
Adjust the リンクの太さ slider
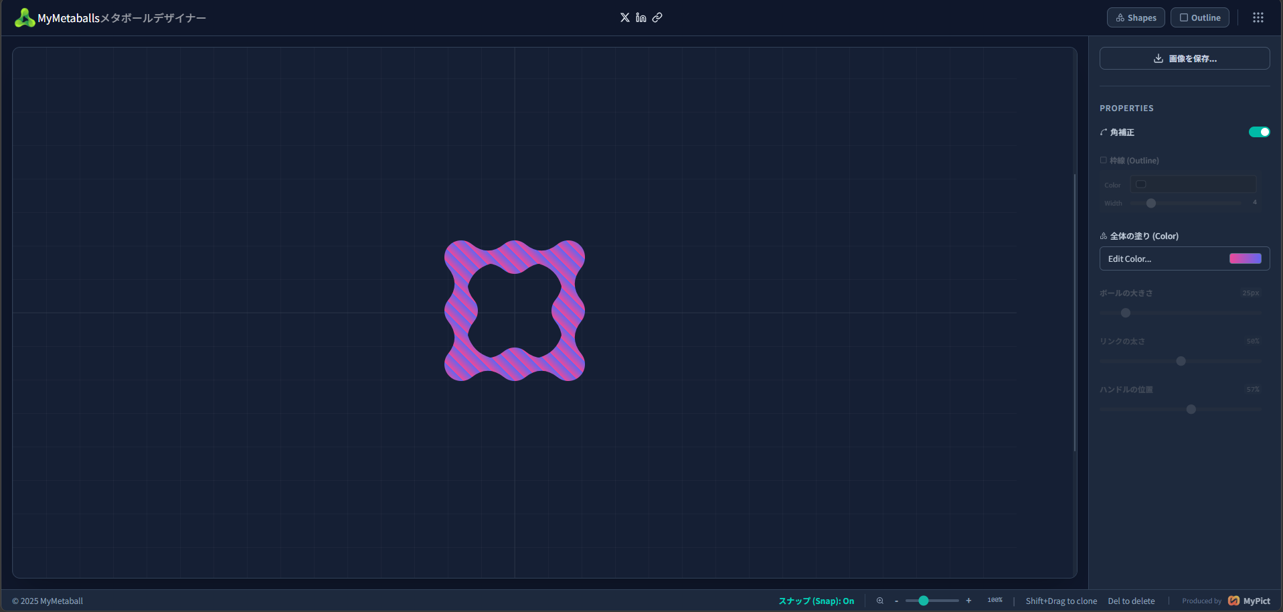(x=1181, y=361)
